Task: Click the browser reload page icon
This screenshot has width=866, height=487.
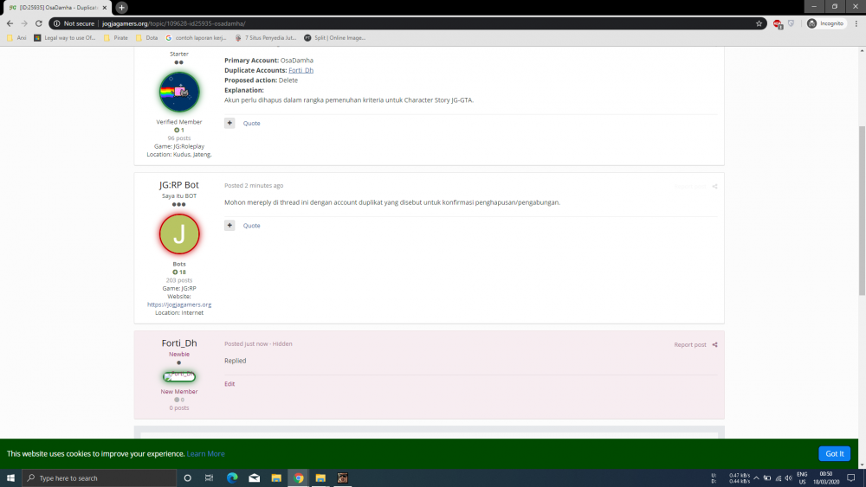Action: click(39, 23)
